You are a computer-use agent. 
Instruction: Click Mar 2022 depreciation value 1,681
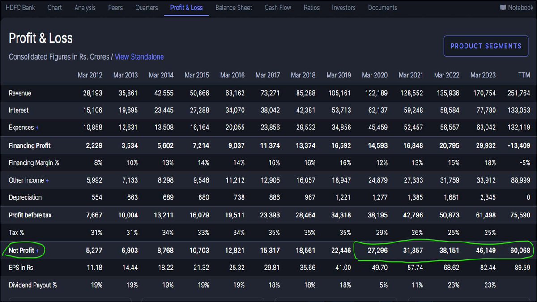tap(451, 197)
